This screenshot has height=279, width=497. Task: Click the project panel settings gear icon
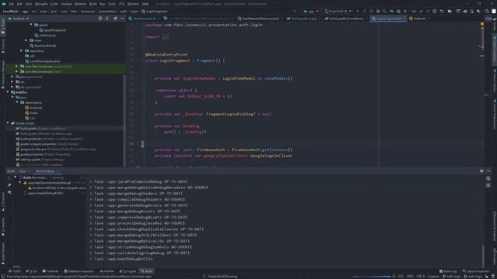[x=116, y=19]
